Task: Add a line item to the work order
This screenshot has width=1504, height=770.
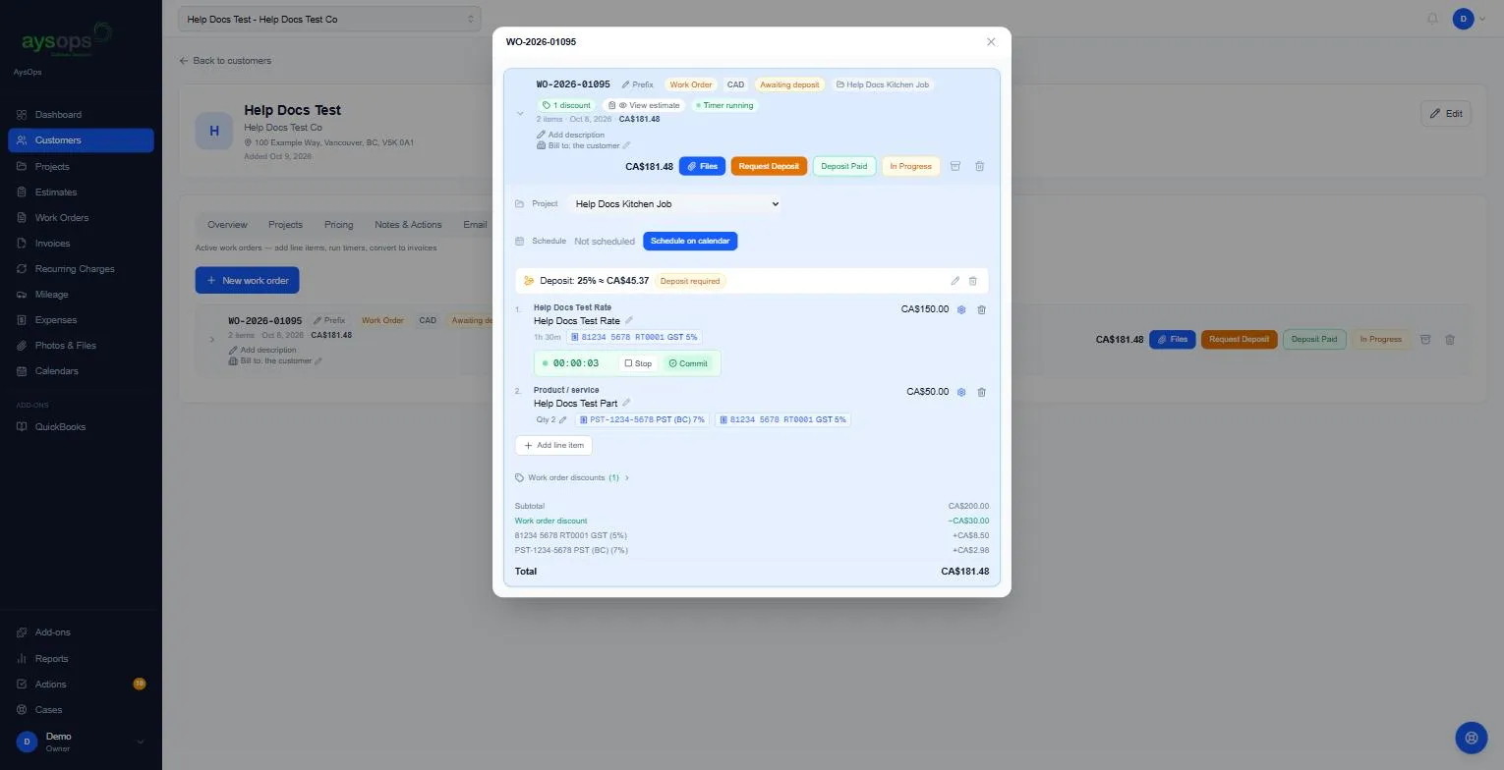Action: pyautogui.click(x=553, y=445)
